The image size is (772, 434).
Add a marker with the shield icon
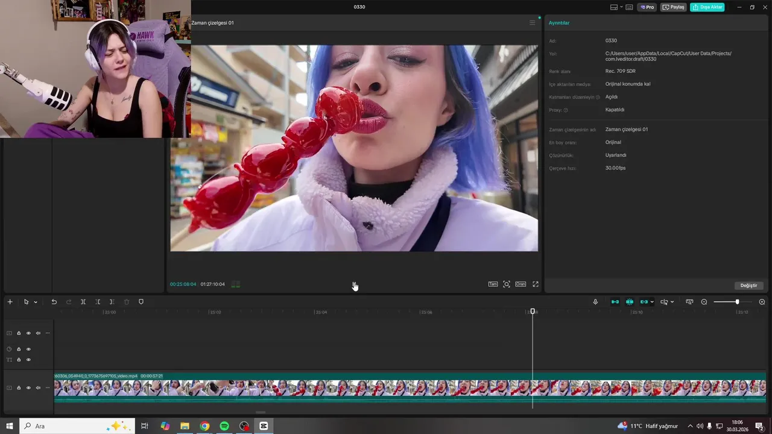click(x=141, y=302)
